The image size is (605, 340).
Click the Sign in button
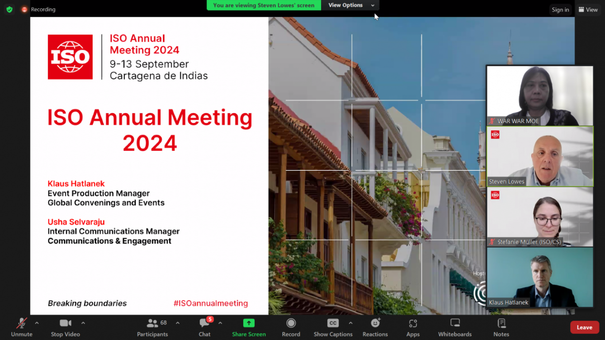click(x=560, y=10)
